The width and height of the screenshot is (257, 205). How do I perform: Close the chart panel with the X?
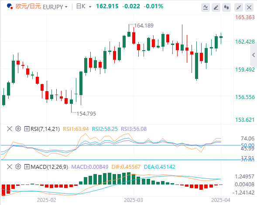tap(249, 7)
